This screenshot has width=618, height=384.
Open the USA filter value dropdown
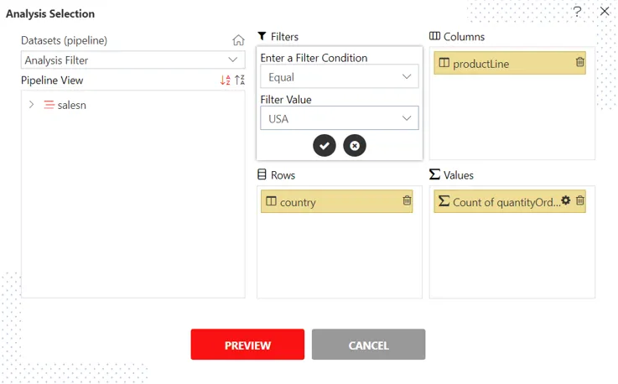coord(340,118)
